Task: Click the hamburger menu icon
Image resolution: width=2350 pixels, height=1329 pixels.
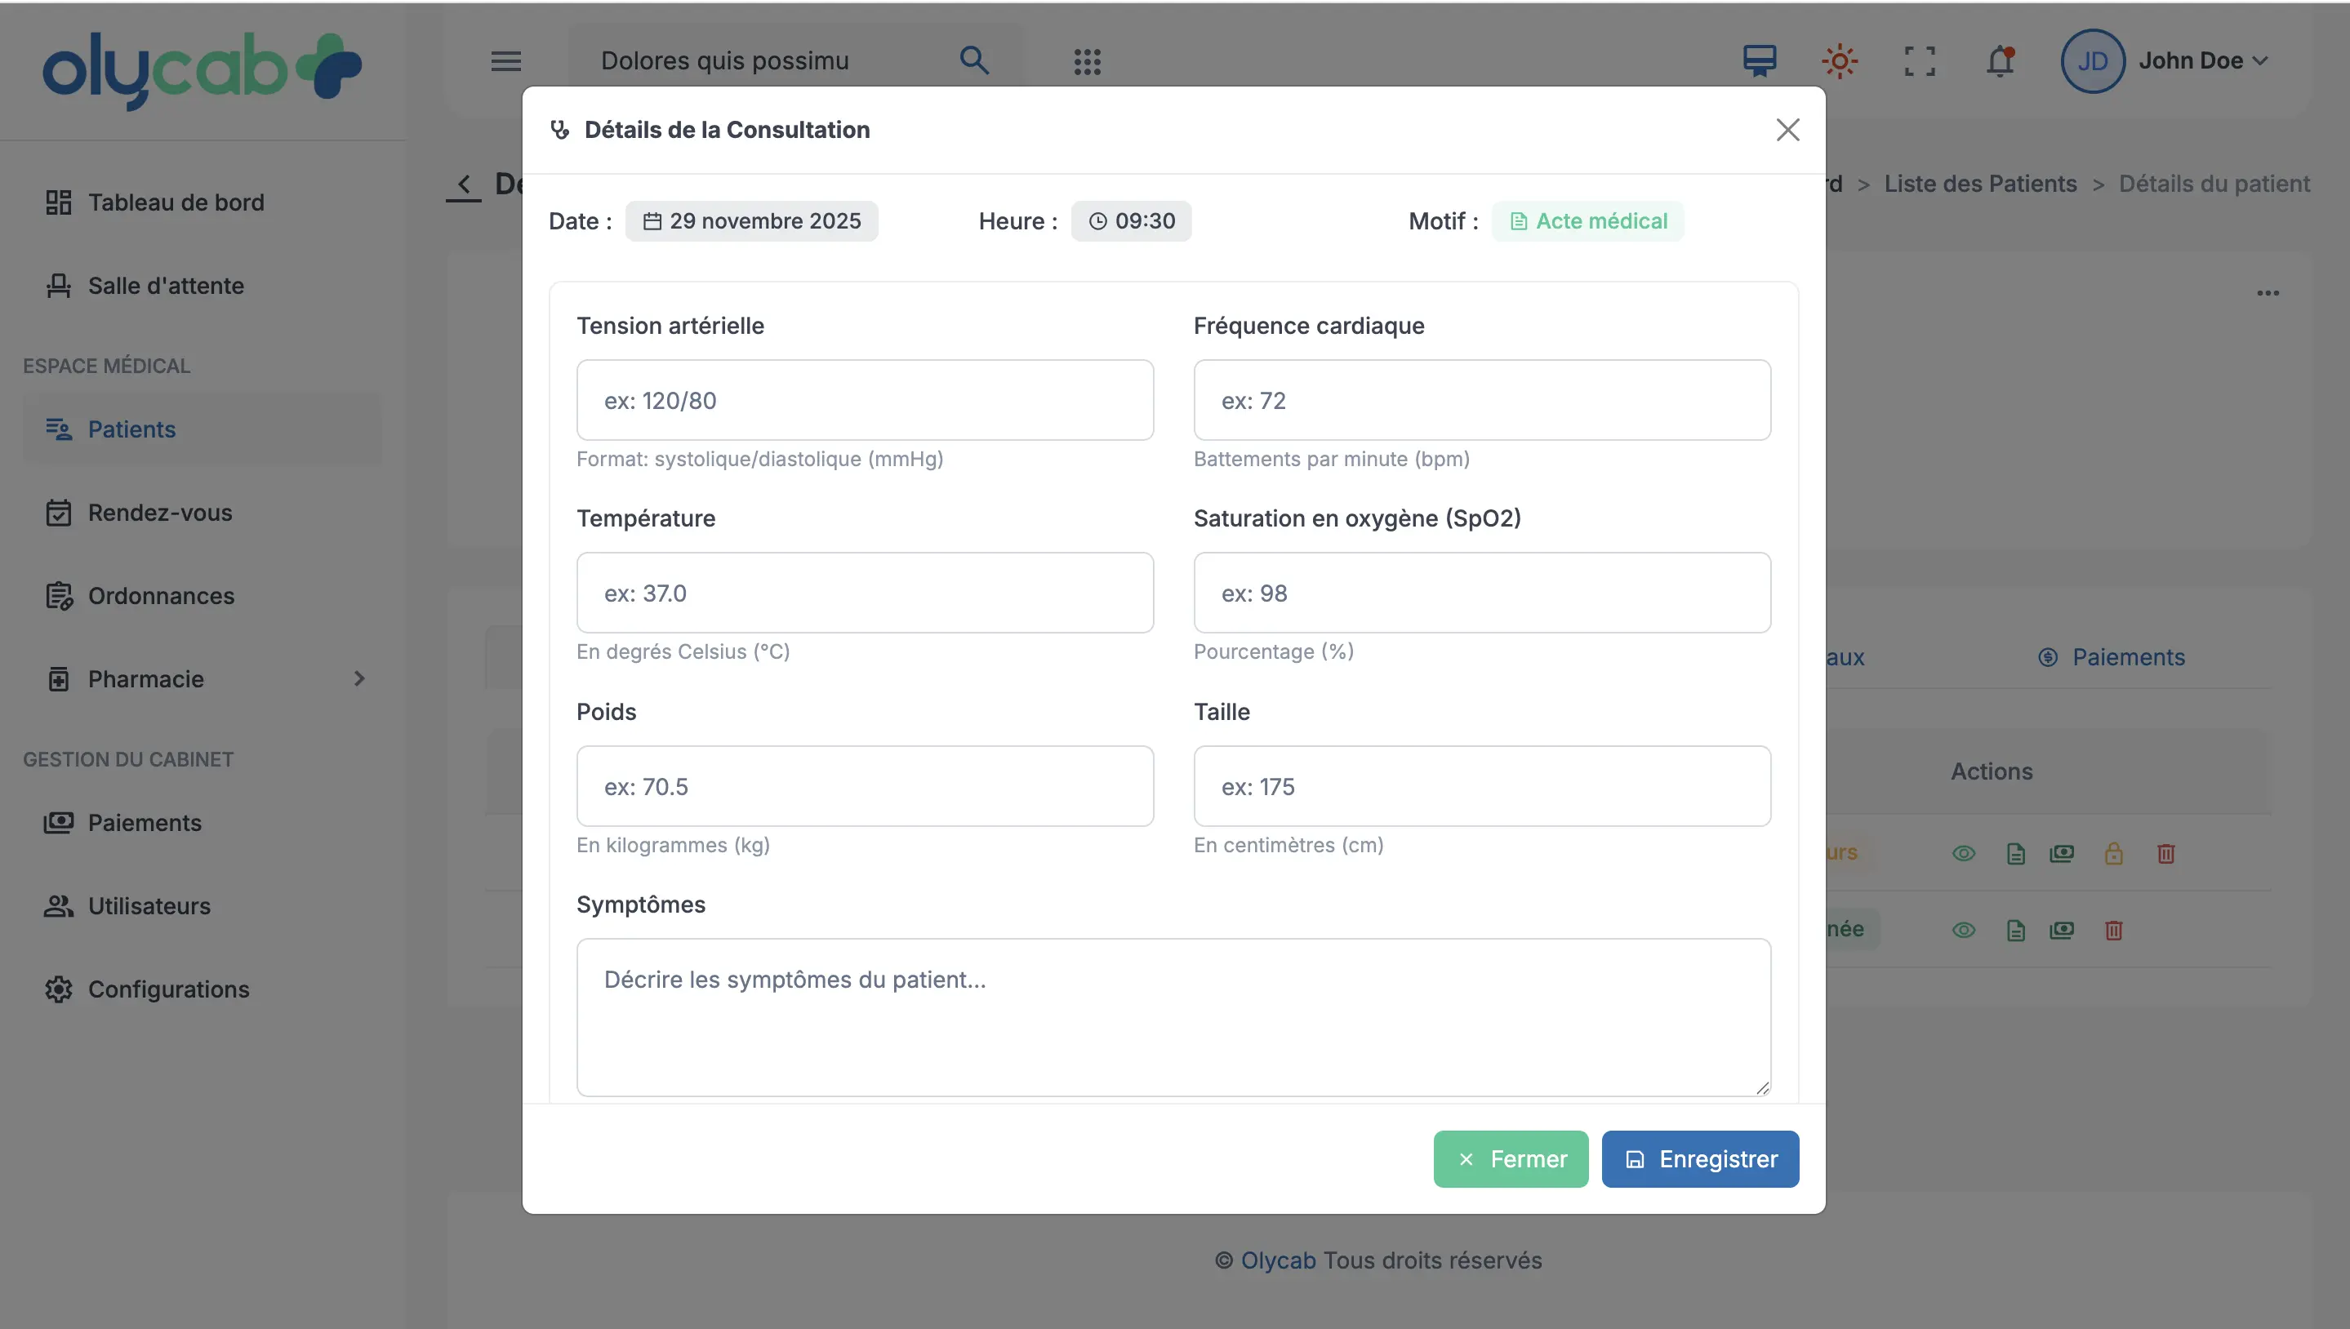Action: [505, 61]
